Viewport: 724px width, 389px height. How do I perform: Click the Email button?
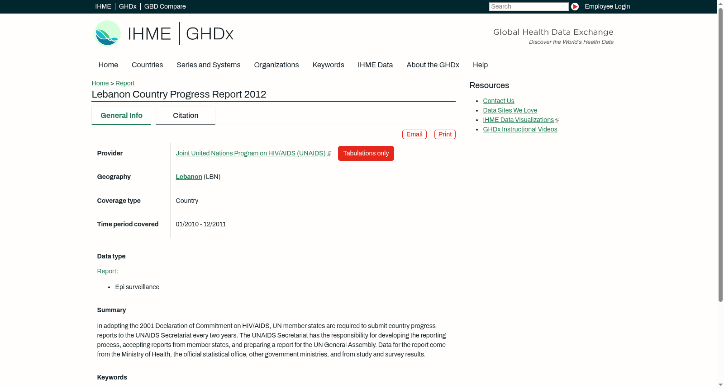[414, 135]
